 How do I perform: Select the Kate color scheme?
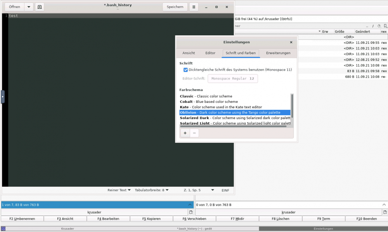(x=235, y=107)
